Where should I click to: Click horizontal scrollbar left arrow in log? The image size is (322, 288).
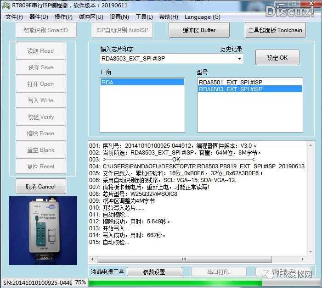point(92,259)
